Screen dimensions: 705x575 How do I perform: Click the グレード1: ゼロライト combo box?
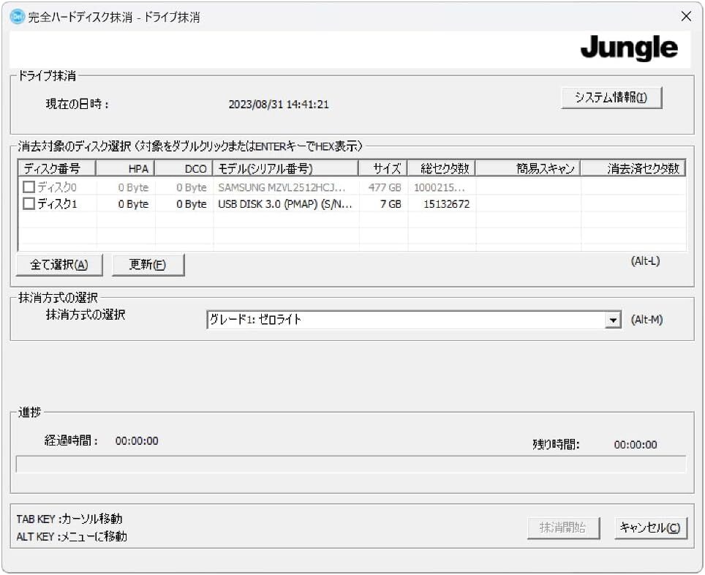[x=406, y=320]
